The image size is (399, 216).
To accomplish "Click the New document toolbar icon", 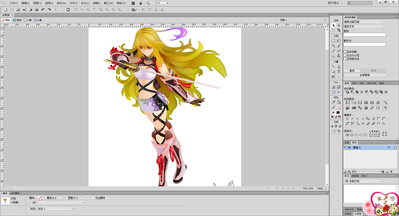I will pos(6,10).
